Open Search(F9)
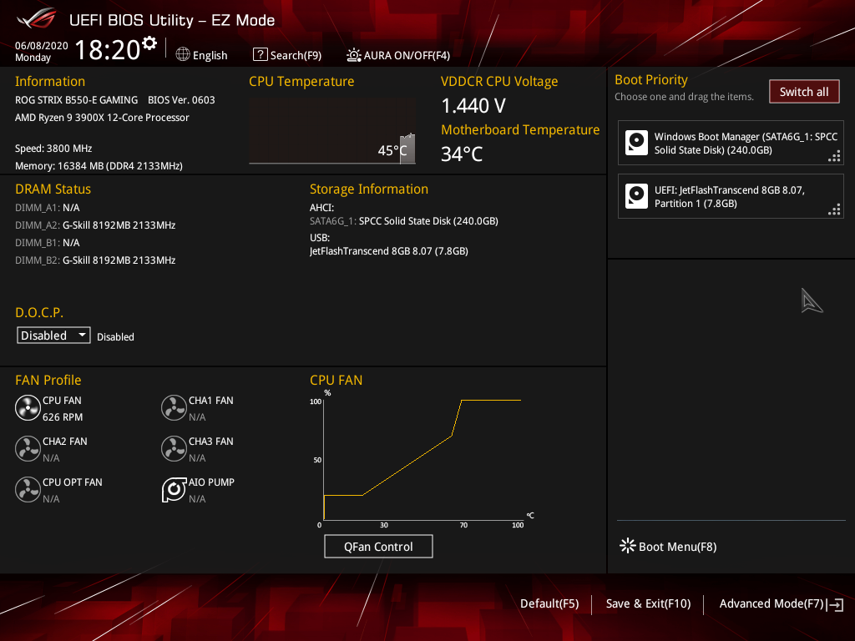This screenshot has width=855, height=641. tap(296, 55)
